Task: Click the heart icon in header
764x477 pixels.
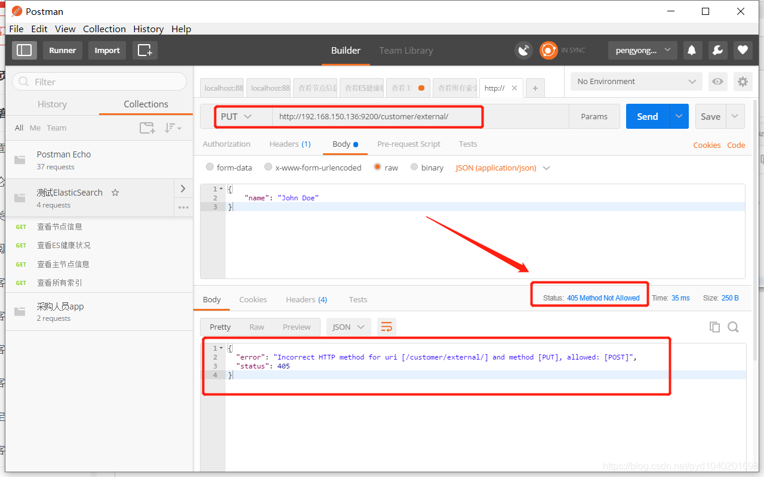Action: pyautogui.click(x=743, y=50)
